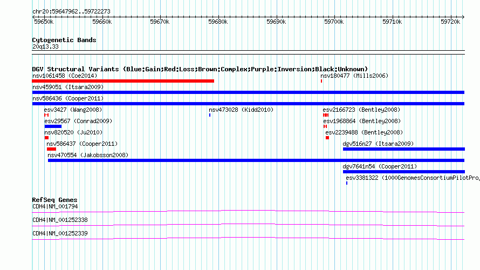Click the 59660k ruler tick label
The width and height of the screenshot is (480, 270).
(x=102, y=22)
